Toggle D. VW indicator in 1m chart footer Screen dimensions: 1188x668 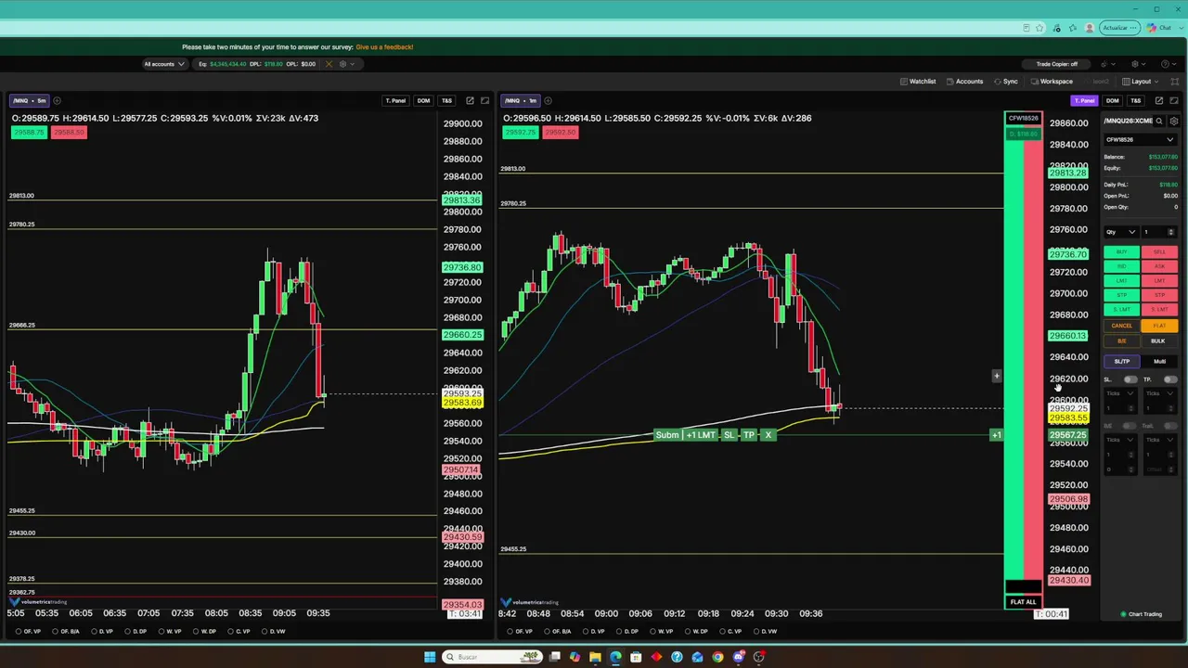coord(765,632)
